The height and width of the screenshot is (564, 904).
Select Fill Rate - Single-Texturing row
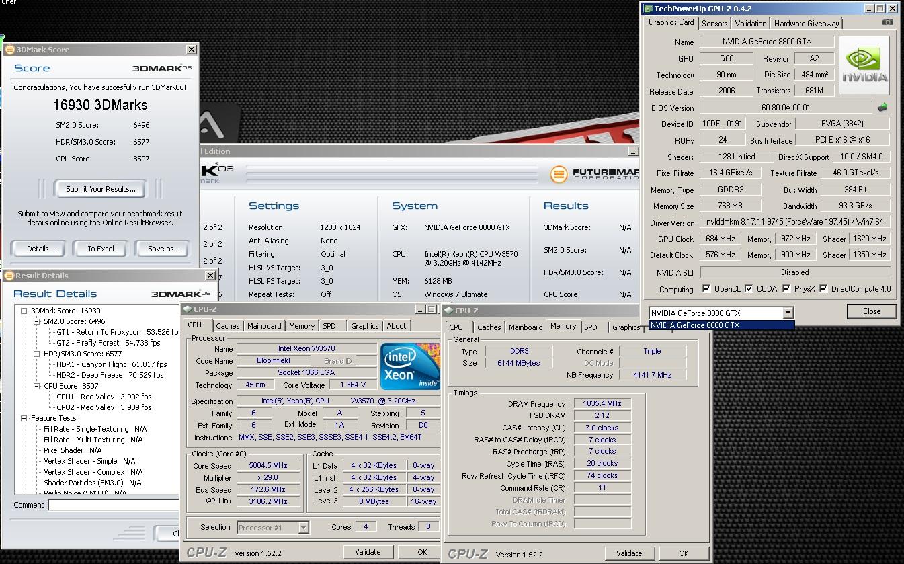pyautogui.click(x=95, y=429)
